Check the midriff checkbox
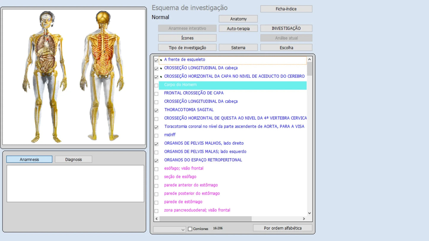The height and width of the screenshot is (241, 429). (156, 135)
